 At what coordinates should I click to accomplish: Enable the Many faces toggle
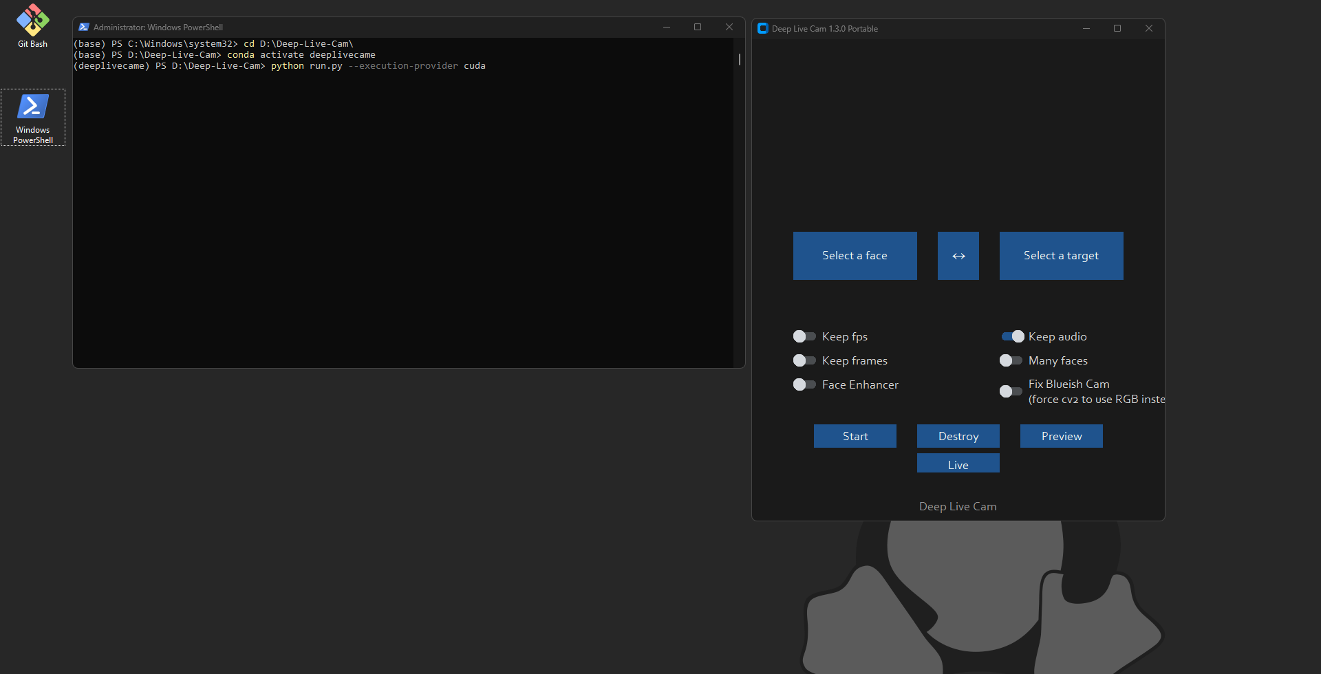click(x=1011, y=360)
